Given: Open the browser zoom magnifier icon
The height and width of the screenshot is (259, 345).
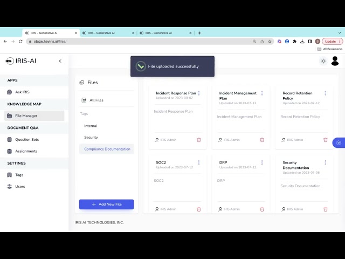Looking at the screenshot, I should pos(254,42).
